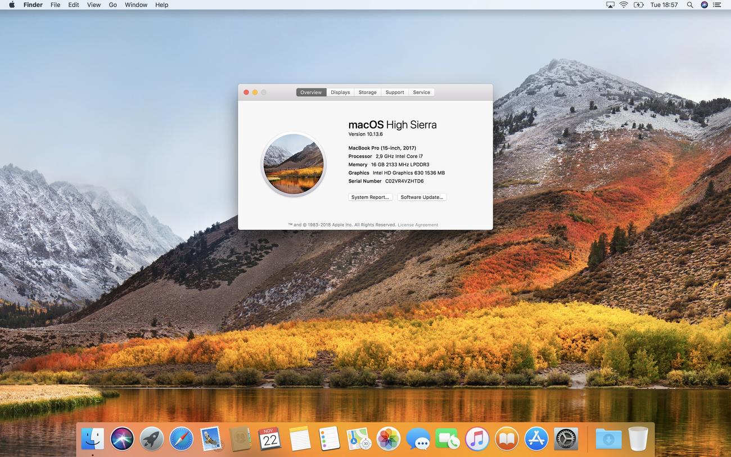731x457 pixels.
Task: Open Calendar icon showing 22
Action: pyautogui.click(x=270, y=438)
